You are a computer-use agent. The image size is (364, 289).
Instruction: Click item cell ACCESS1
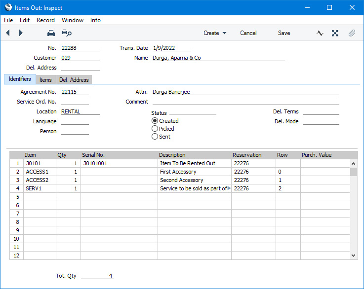click(x=40, y=172)
